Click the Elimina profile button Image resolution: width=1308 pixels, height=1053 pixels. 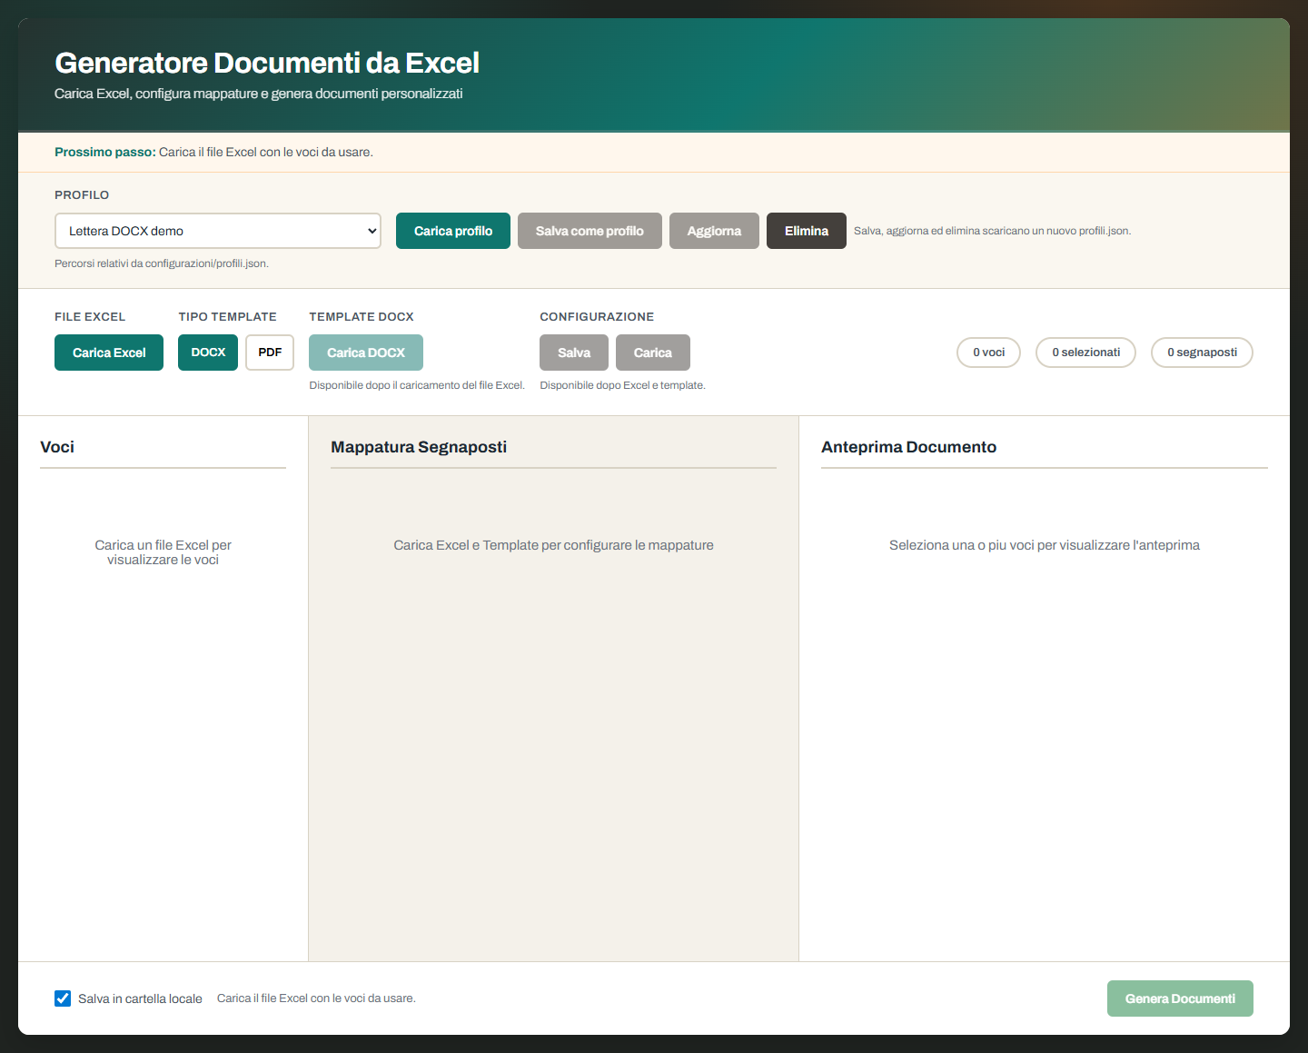pos(807,231)
